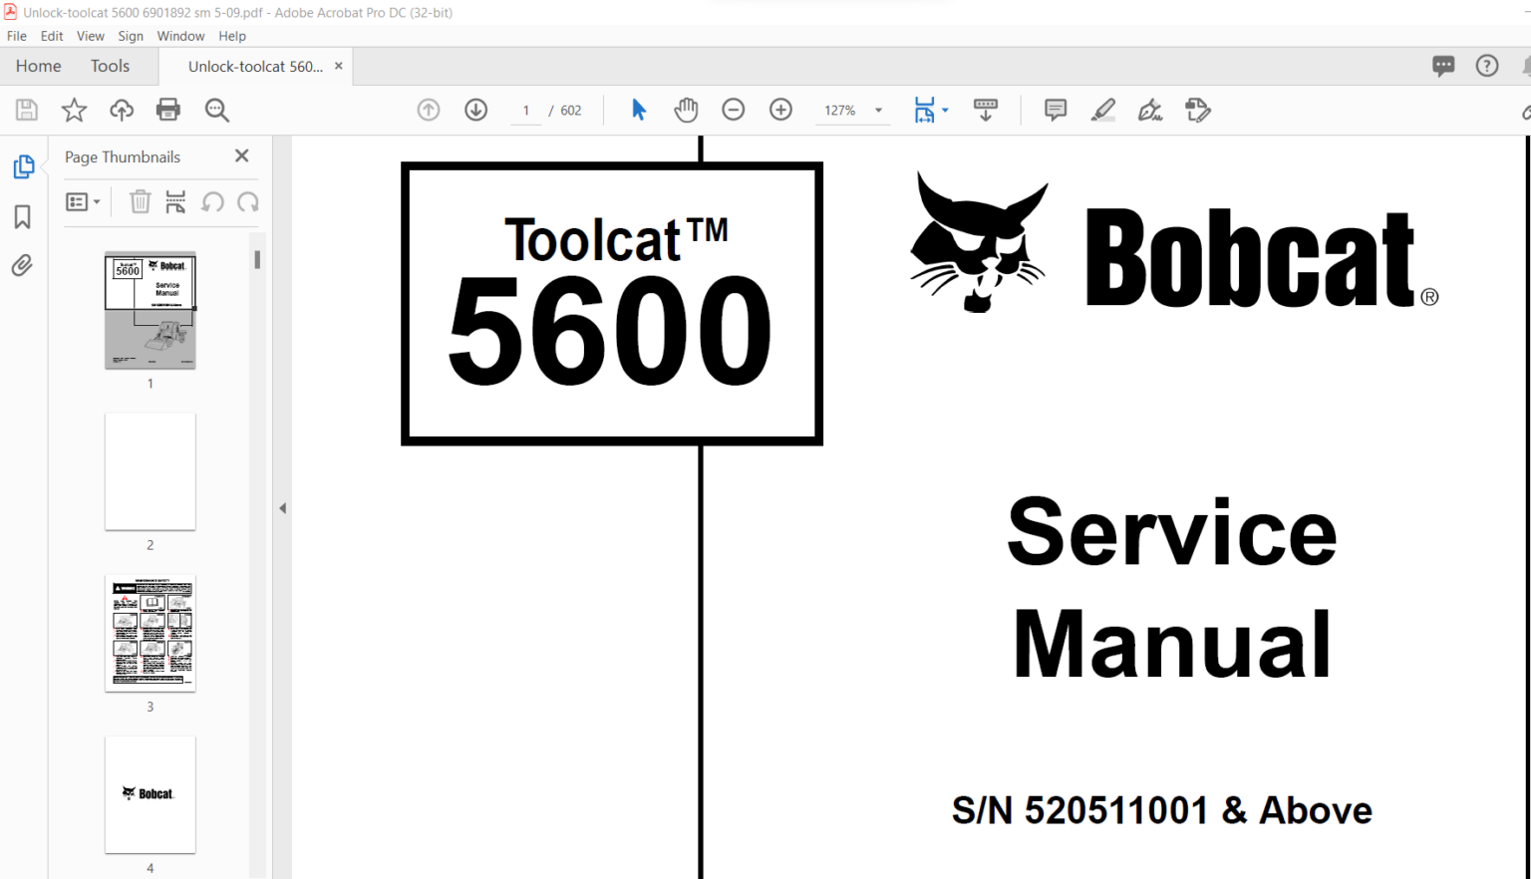Zoom out with minus icon
Screen dimensions: 1531x879
point(734,111)
